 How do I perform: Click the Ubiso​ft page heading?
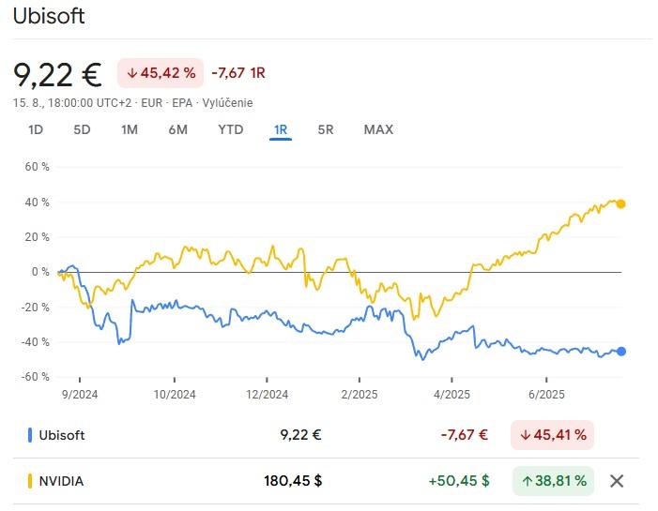pos(49,17)
